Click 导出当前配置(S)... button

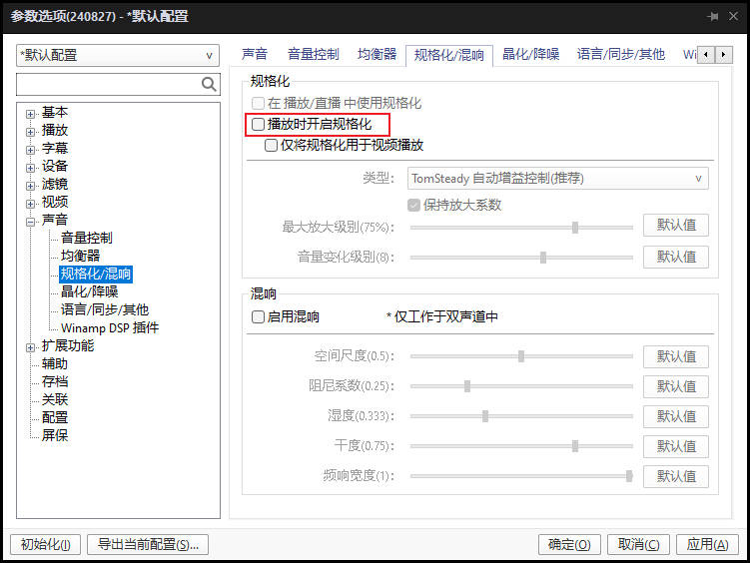(x=148, y=544)
